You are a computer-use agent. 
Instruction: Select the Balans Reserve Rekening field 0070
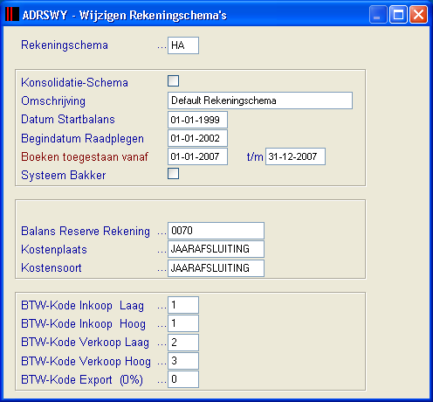pyautogui.click(x=216, y=231)
